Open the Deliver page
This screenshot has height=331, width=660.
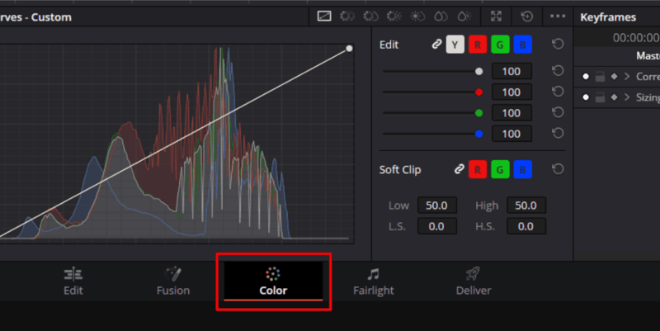click(x=473, y=281)
